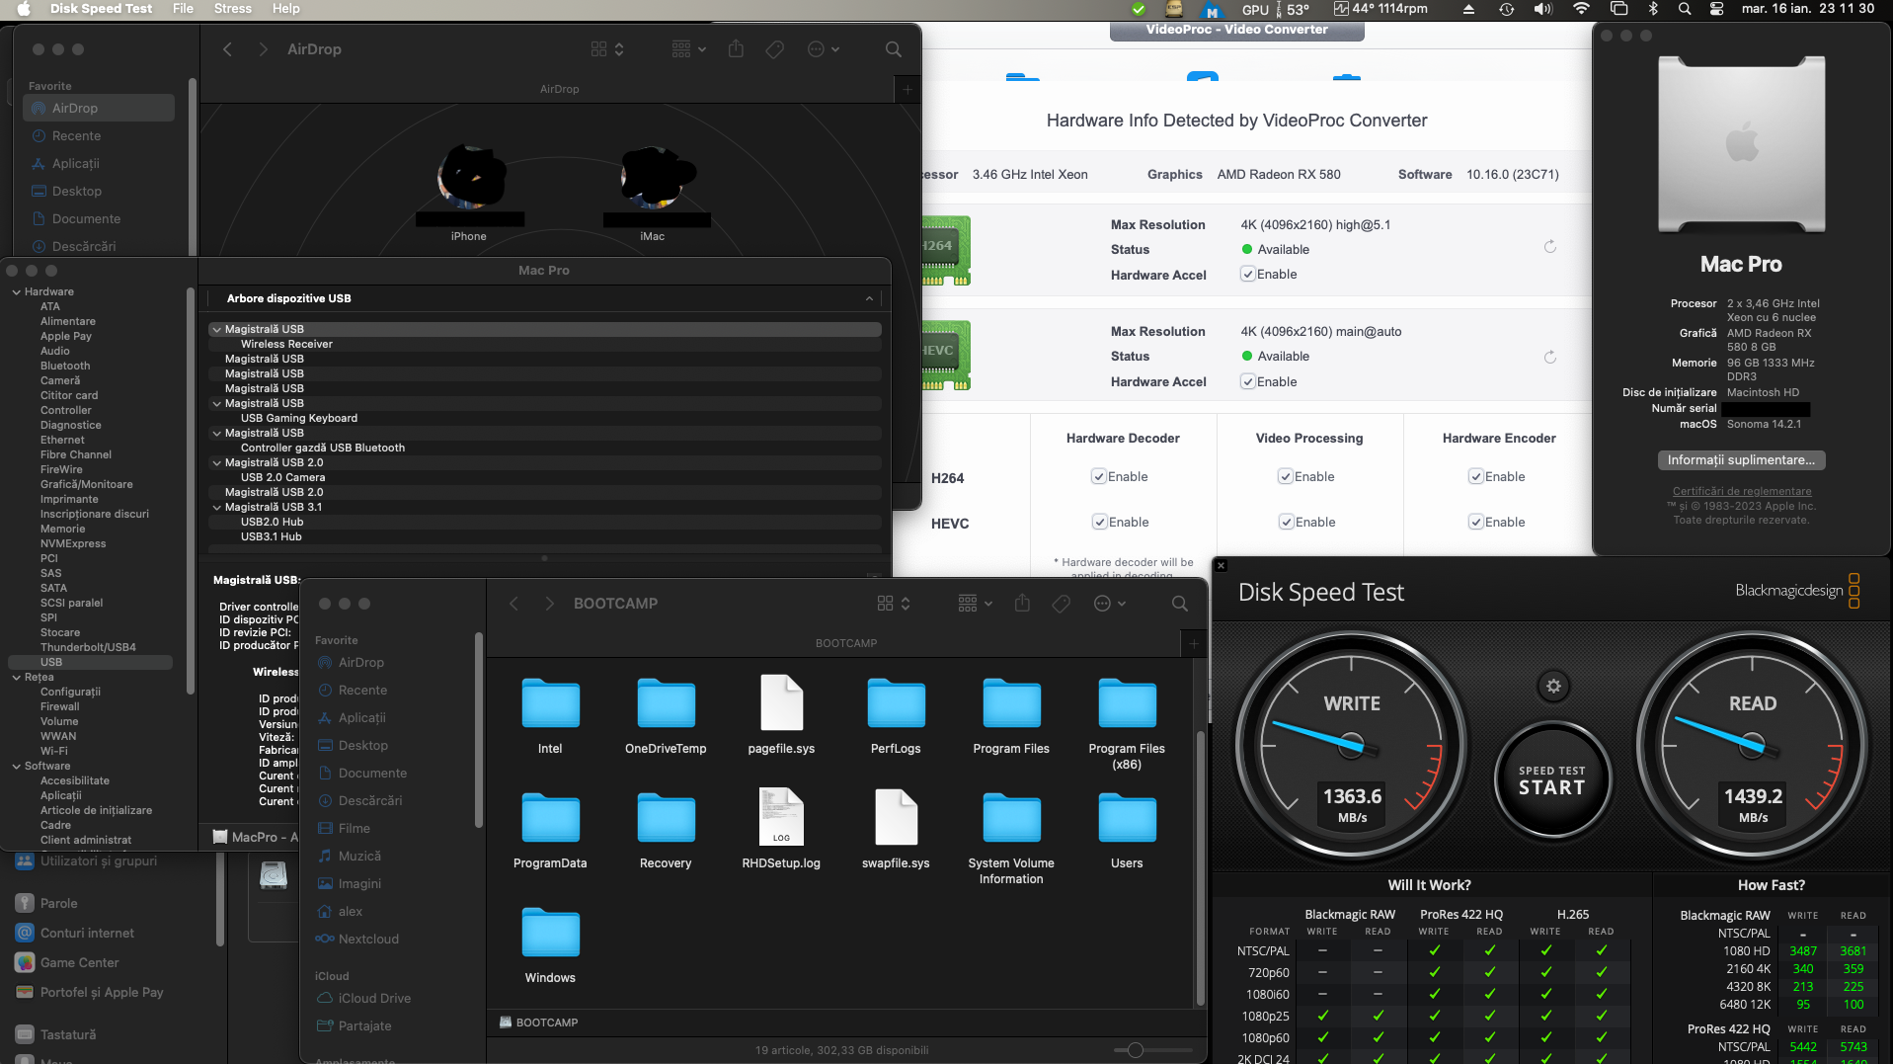Select the RHDSetup.log file
The image size is (1893, 1064).
point(781,830)
